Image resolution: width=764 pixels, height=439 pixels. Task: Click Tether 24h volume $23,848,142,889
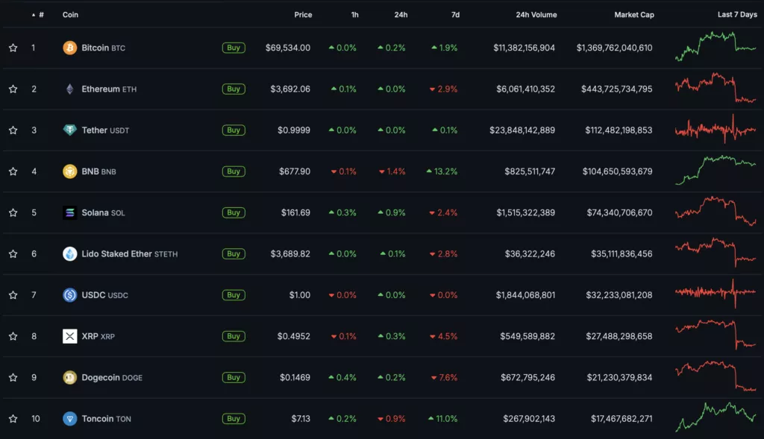522,130
